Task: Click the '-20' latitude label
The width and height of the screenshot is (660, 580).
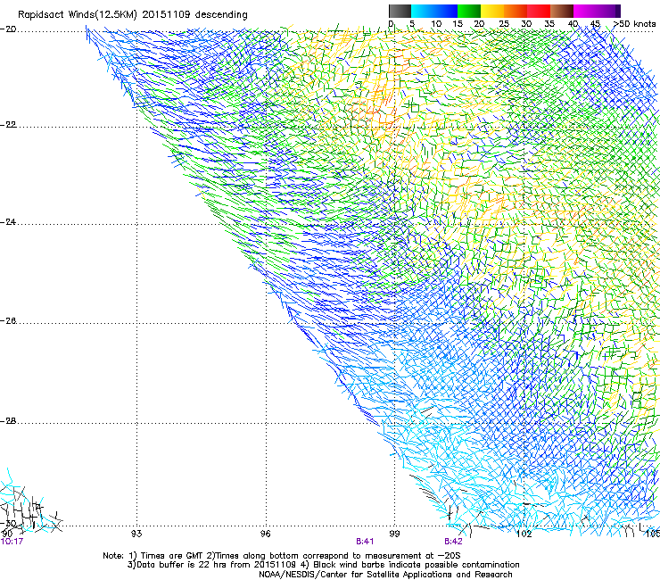Action: tap(8, 29)
